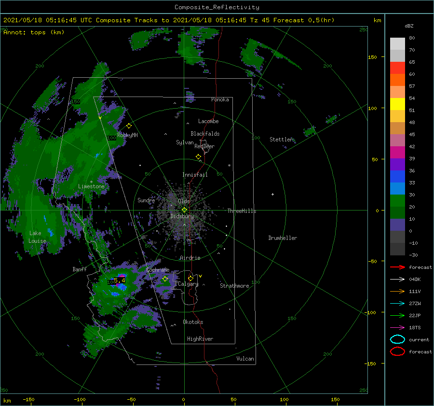Image resolution: width=434 pixels, height=406 pixels.
Task: Click the ThreeHills label
Action: (x=242, y=211)
